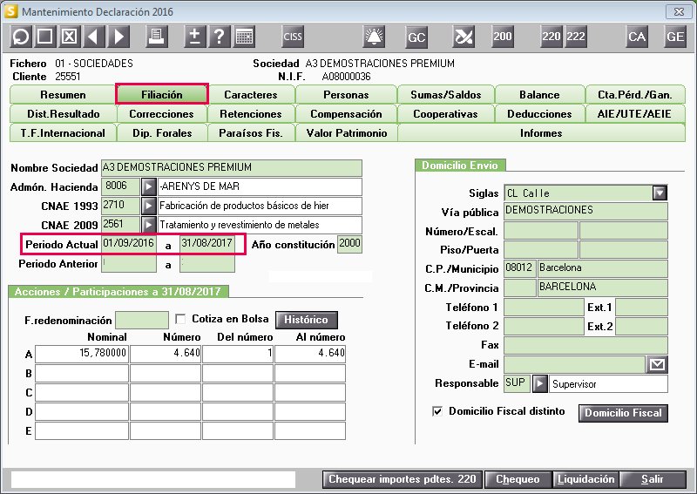Select the Filiación tab
Viewport: 697px width, 494px height.
click(162, 94)
